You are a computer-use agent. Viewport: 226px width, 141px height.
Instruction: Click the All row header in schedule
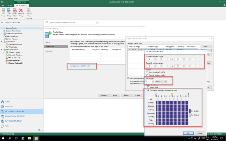[151, 99]
